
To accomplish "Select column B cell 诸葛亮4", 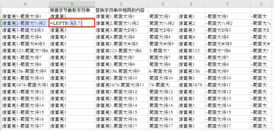I will 72,37.
